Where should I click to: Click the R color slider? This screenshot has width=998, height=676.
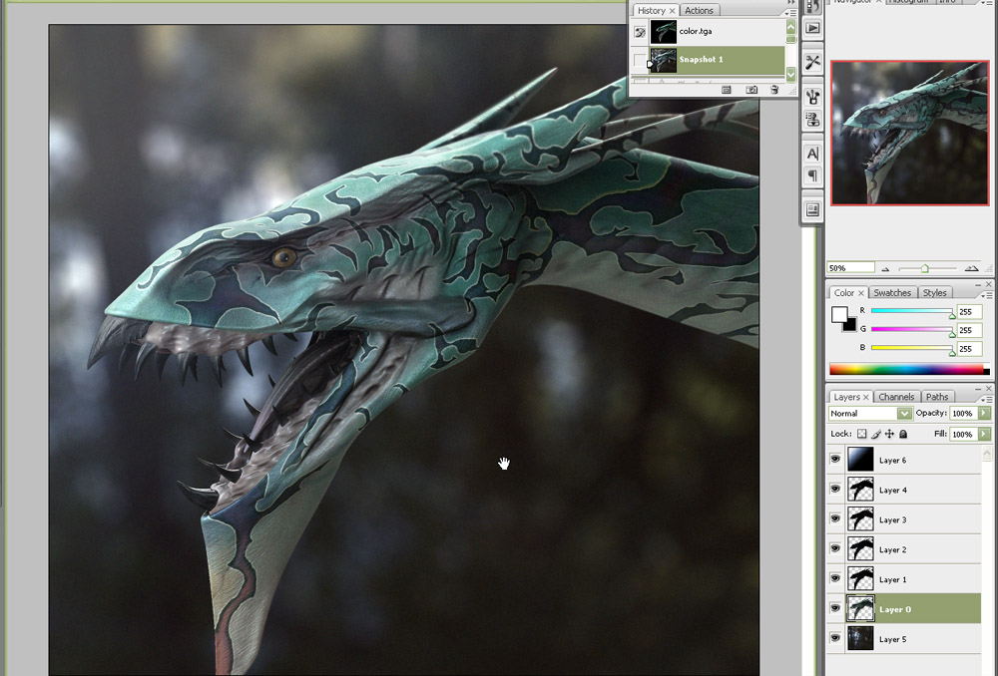[911, 311]
